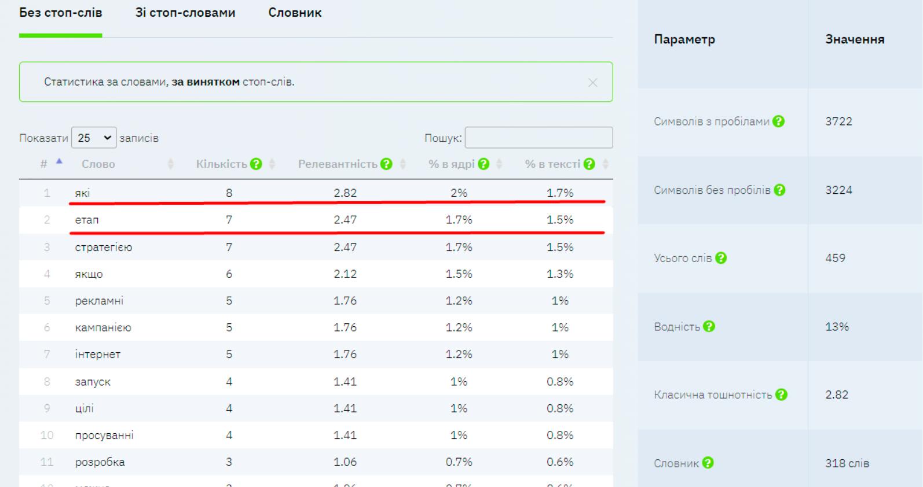This screenshot has height=487, width=923.
Task: Open help icon next to % в ядрі
Action: (x=484, y=164)
